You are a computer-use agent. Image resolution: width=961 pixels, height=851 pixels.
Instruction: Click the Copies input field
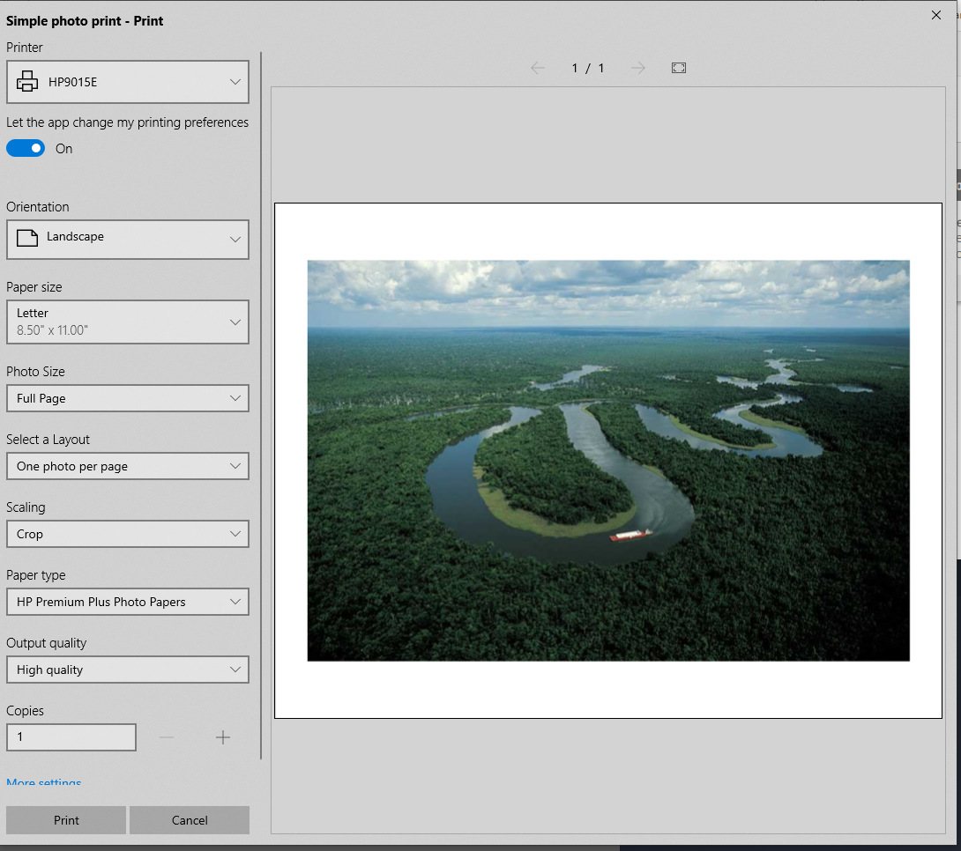(71, 737)
